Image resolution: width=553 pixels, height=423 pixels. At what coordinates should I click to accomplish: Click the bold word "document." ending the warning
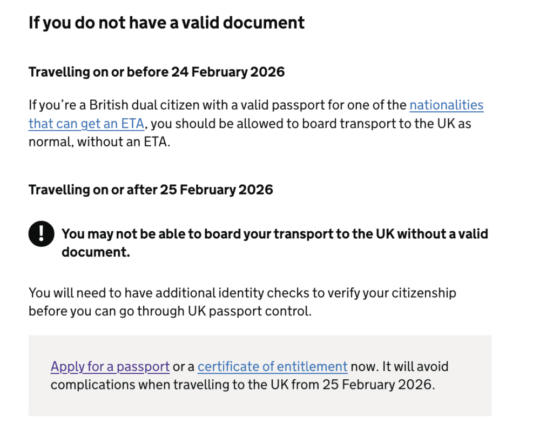(x=96, y=252)
